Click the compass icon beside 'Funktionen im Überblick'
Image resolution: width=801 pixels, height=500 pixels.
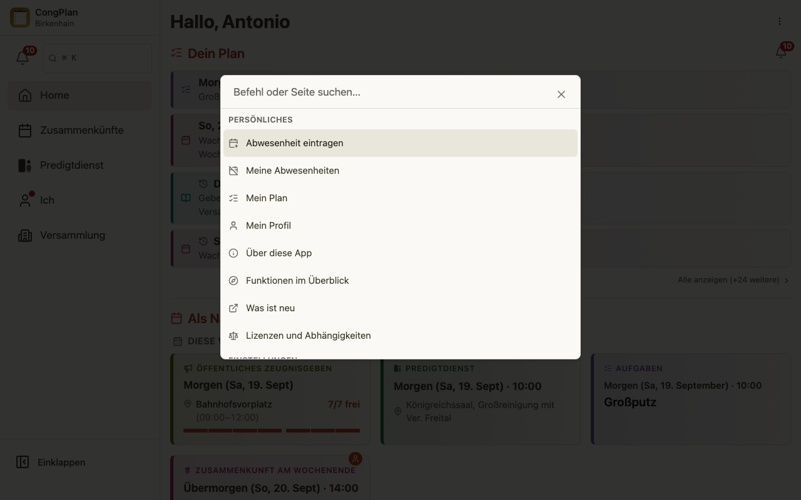(x=233, y=281)
